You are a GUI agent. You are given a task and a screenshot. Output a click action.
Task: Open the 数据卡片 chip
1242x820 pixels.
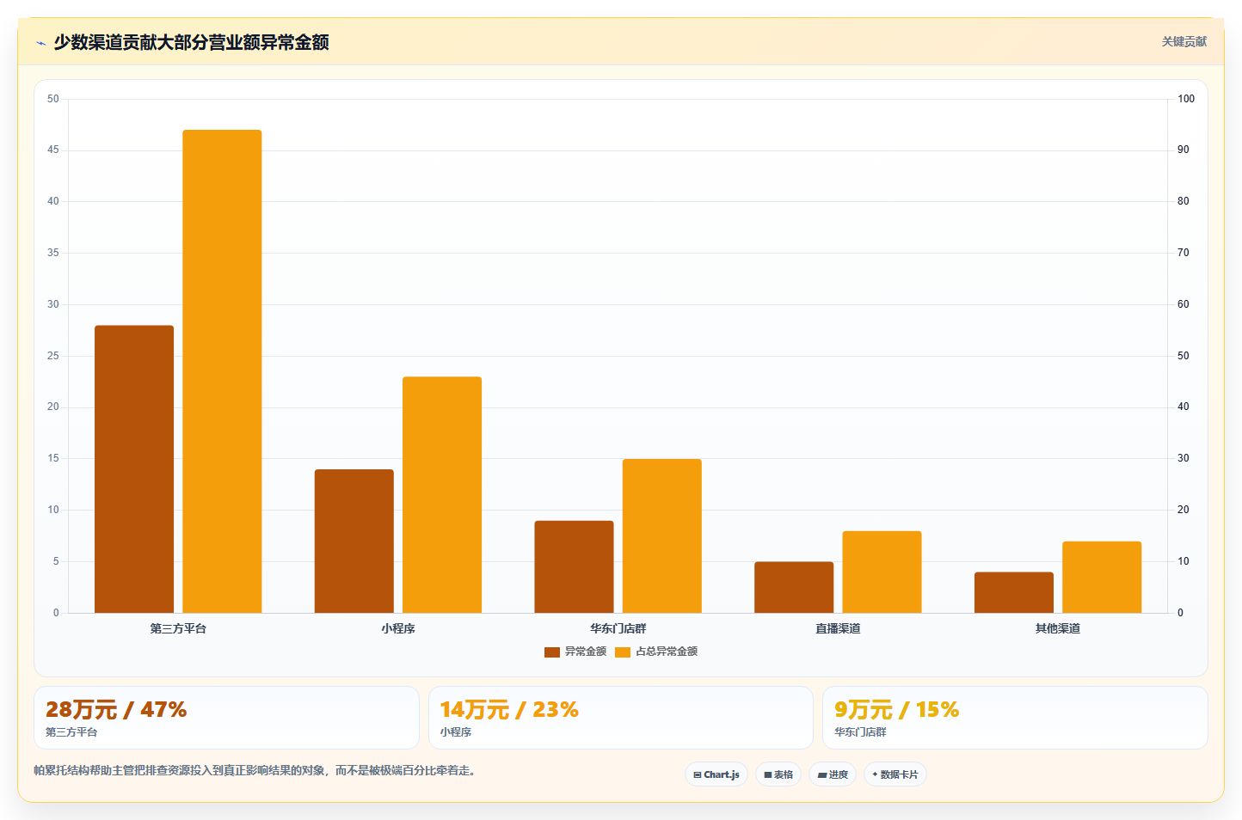[x=895, y=774]
